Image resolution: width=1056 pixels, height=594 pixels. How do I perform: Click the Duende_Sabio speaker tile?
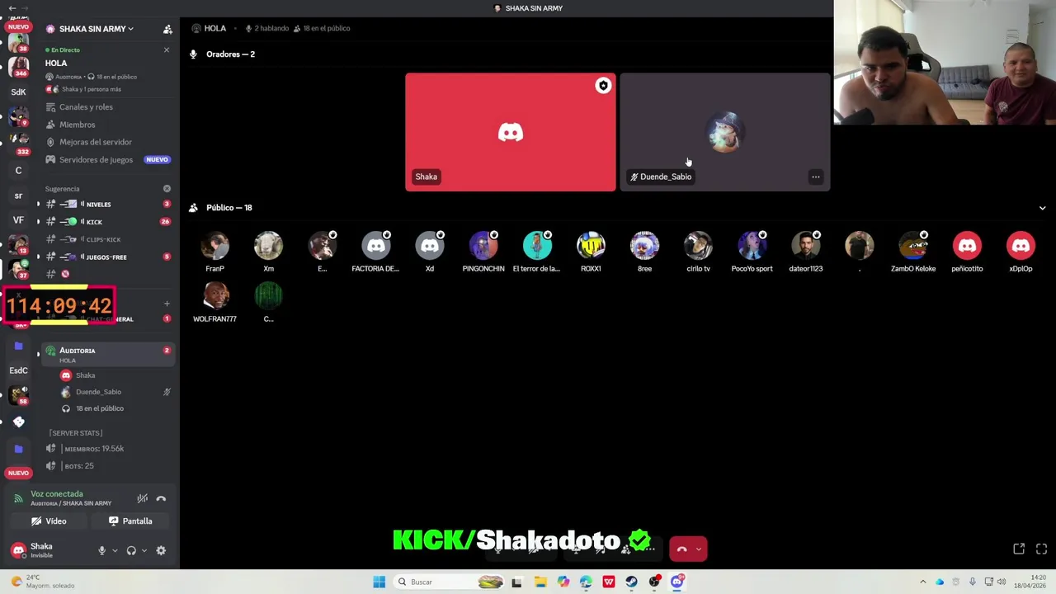tap(725, 132)
